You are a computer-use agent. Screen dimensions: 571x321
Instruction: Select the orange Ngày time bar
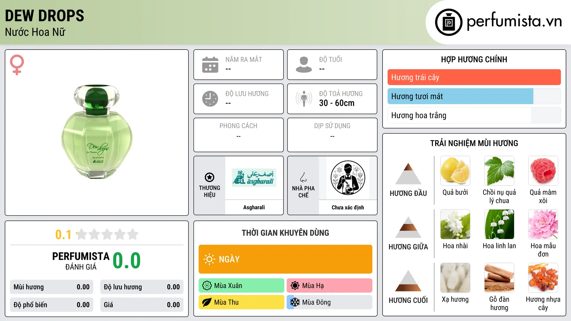(x=285, y=259)
